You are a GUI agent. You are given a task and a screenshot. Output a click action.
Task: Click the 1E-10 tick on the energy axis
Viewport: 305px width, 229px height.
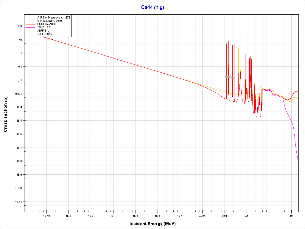pyautogui.click(x=46, y=216)
